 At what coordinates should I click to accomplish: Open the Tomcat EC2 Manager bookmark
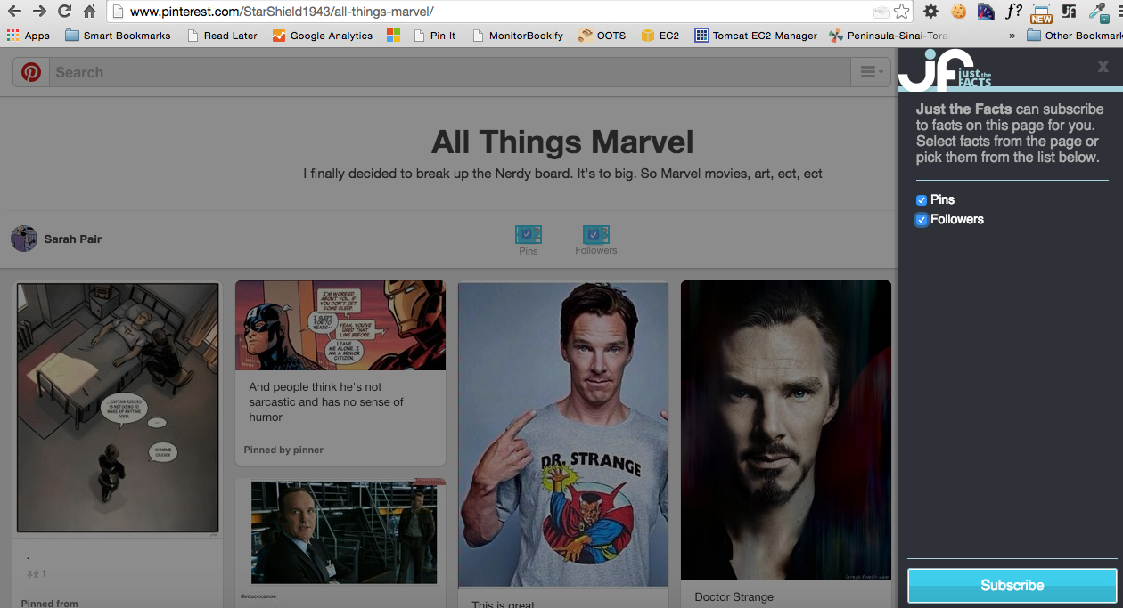tap(756, 36)
